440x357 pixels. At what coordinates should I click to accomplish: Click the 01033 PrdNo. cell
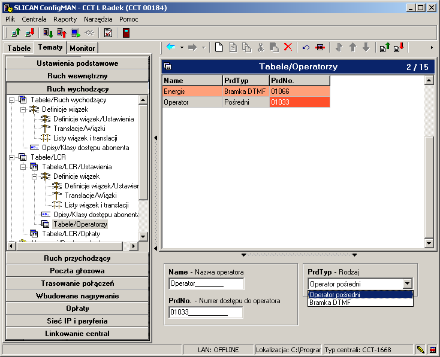(299, 102)
